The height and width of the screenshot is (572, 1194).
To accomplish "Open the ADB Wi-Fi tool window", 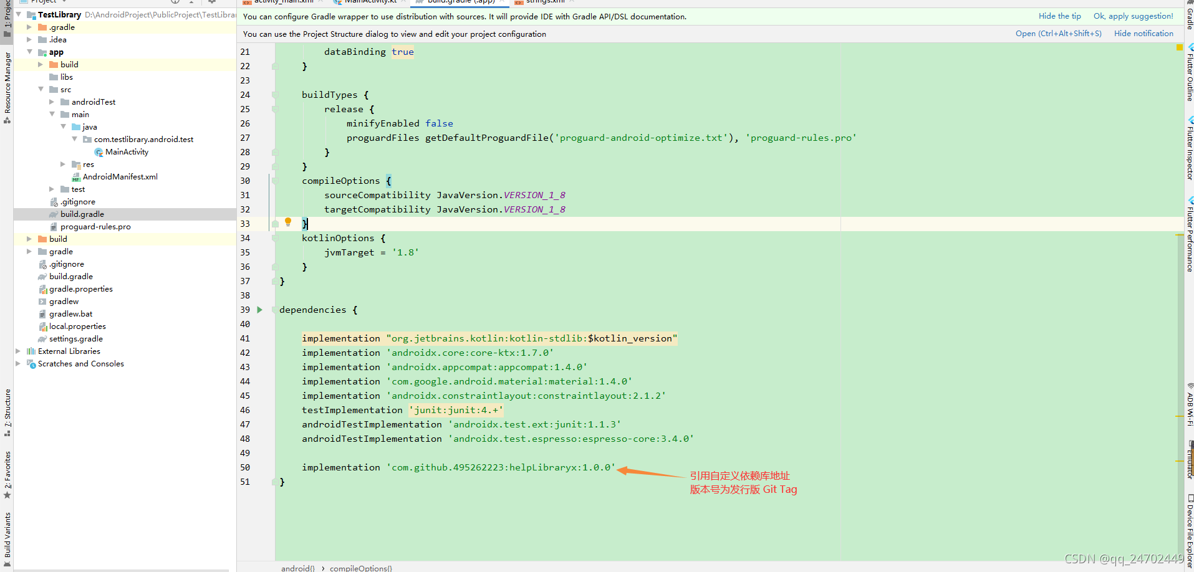I will (1189, 406).
